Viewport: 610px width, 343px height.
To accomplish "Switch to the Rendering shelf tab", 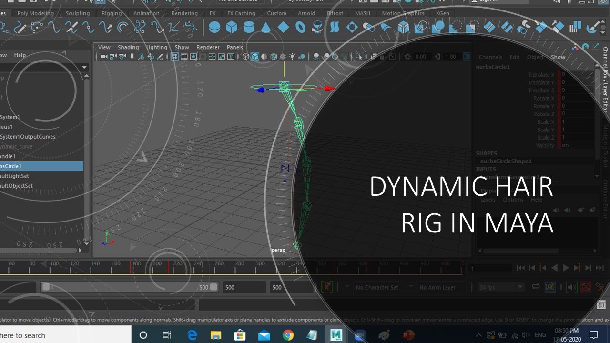I will (x=184, y=13).
